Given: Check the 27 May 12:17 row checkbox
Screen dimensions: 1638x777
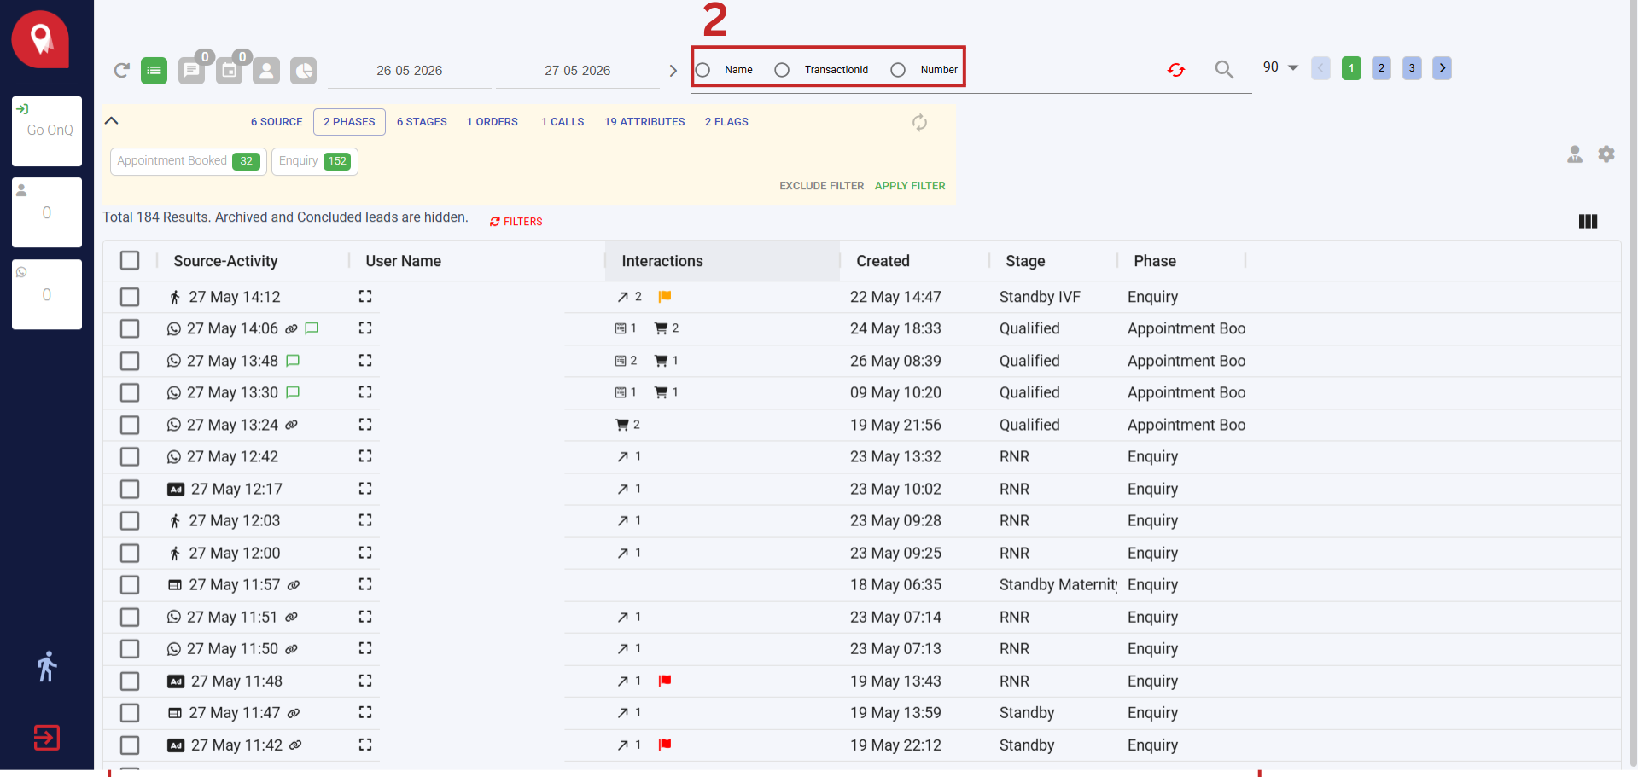Looking at the screenshot, I should tap(130, 489).
